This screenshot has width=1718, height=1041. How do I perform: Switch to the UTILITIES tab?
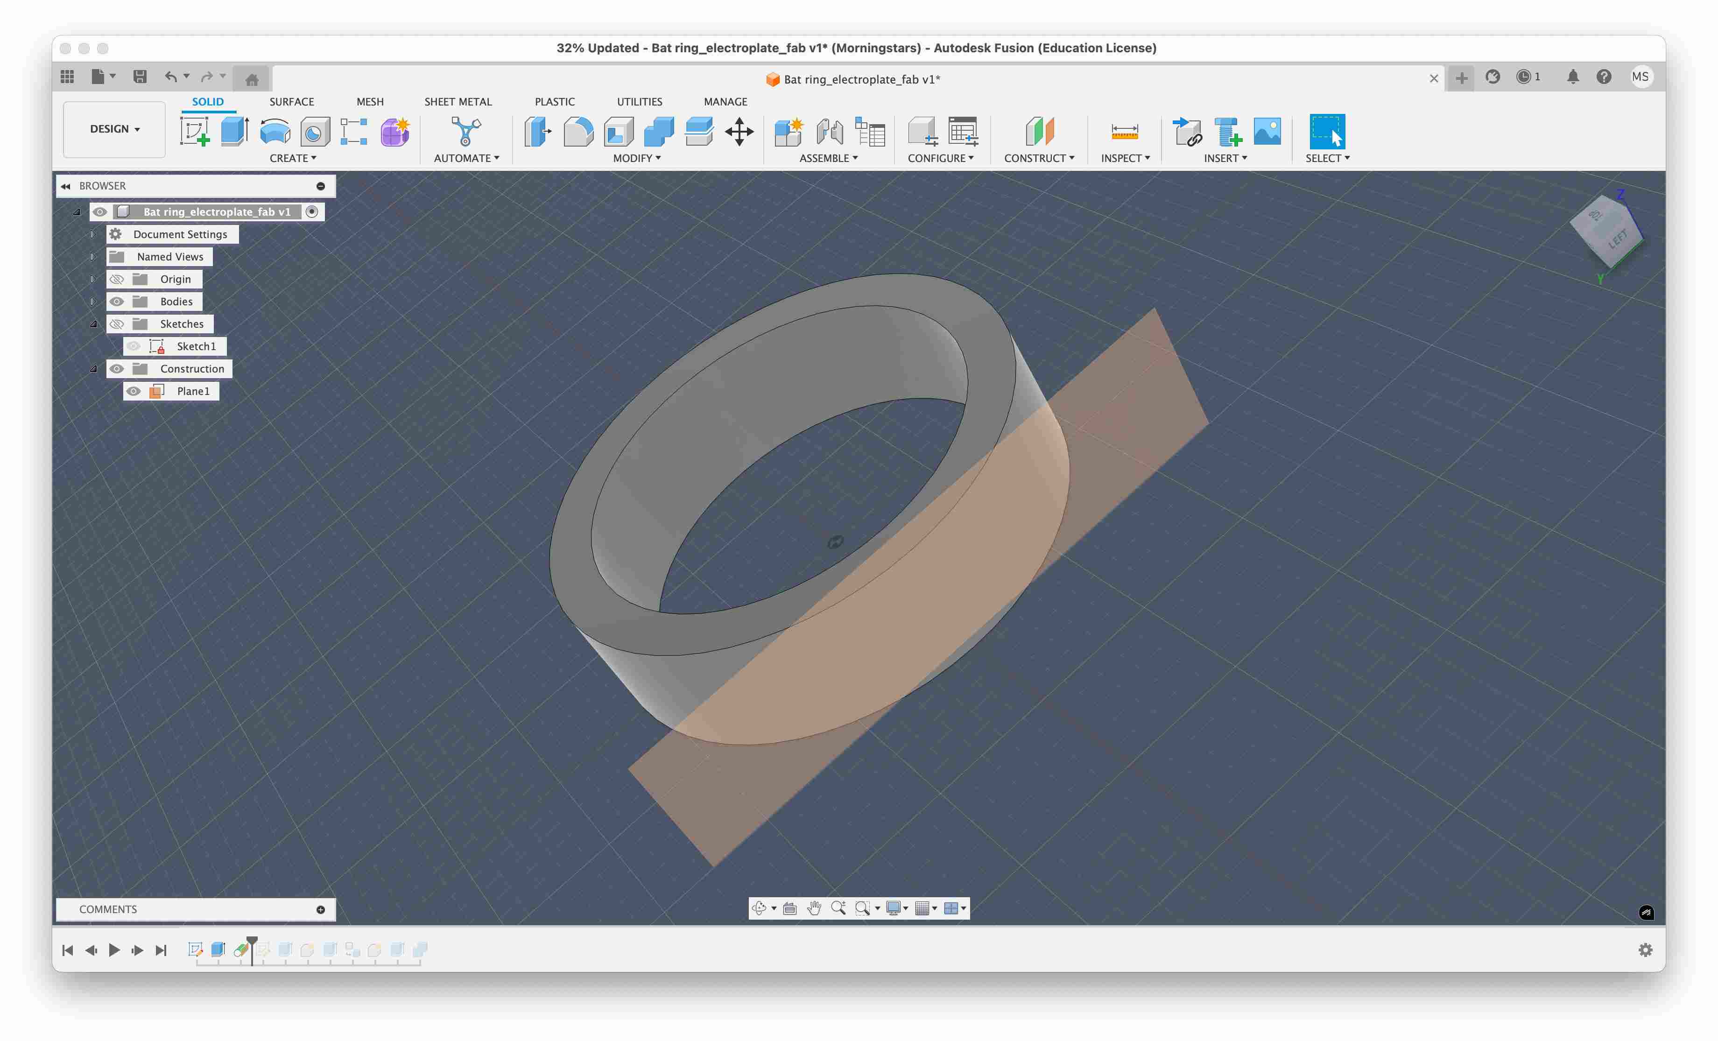pyautogui.click(x=640, y=102)
